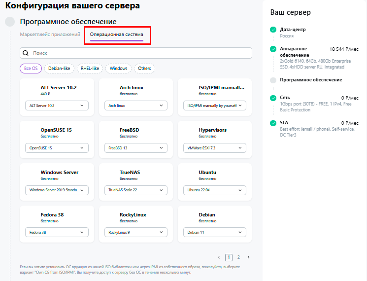Viewport: 367px width, 281px height.
Task: Switch to Маркетплейс приложений tab
Action: [50, 35]
